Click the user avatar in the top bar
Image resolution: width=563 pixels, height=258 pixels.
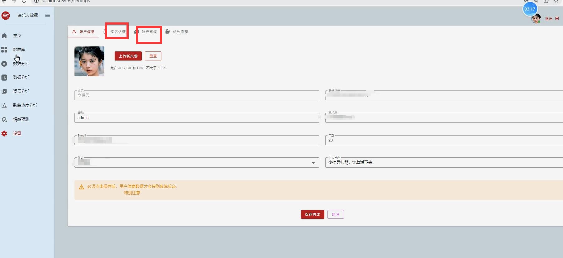(x=536, y=19)
